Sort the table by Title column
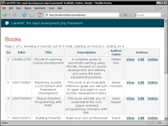Screen dimensions: 168x126 [x=48, y=52]
